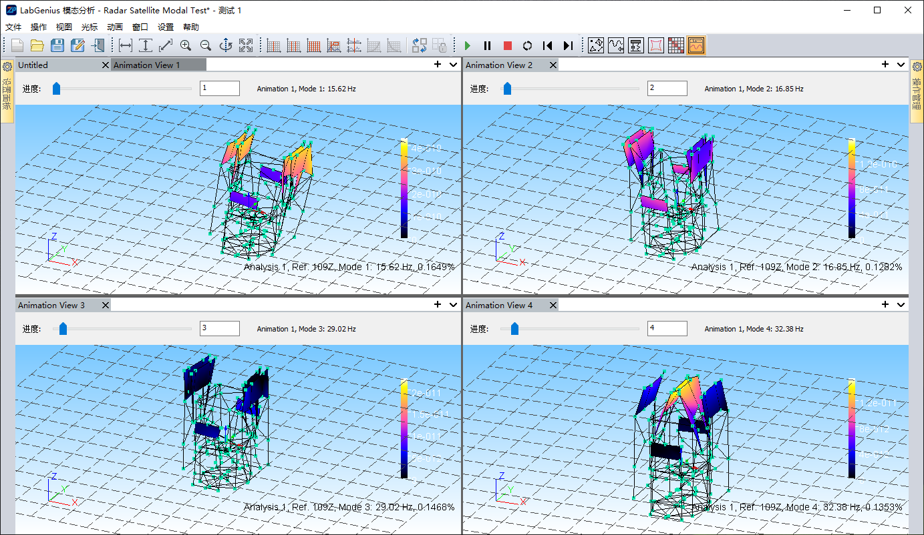The width and height of the screenshot is (924, 535).
Task: Open the red deformed square icon
Action: click(x=656, y=45)
